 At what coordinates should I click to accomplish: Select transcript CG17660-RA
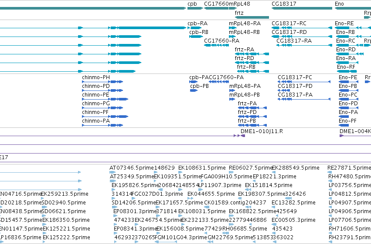point(222,41)
